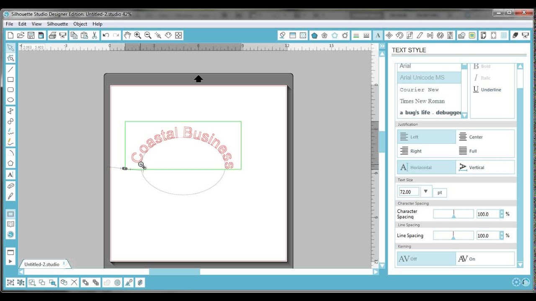
Task: Toggle Bold text style
Action: pyautogui.click(x=482, y=66)
